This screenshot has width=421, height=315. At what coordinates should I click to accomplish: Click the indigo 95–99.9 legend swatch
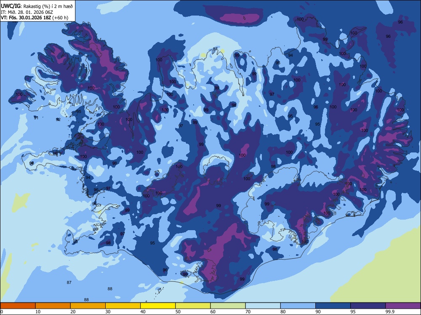point(368,306)
